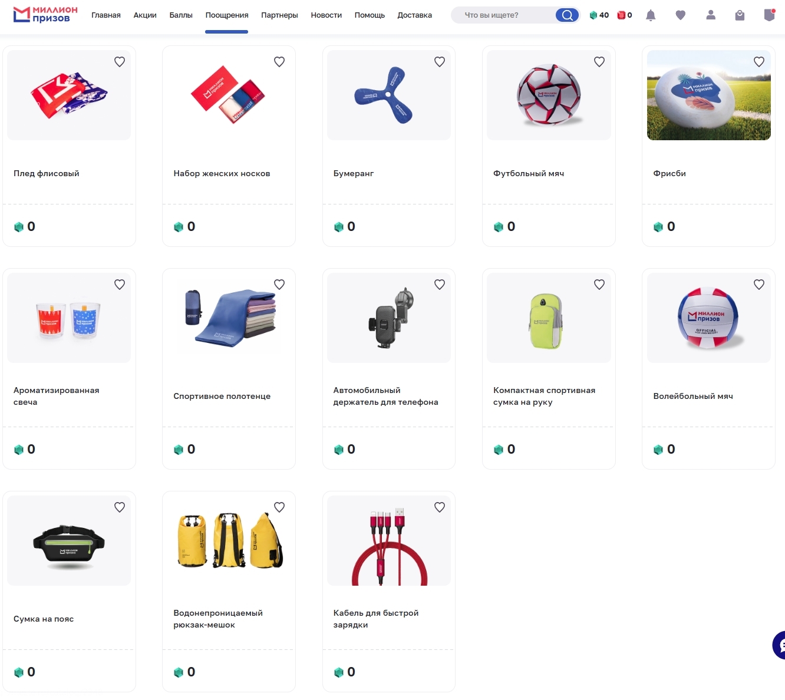Open Водонепроницаемый рюкзак-мешок product link
Image resolution: width=785 pixels, height=700 pixels.
[x=218, y=619]
